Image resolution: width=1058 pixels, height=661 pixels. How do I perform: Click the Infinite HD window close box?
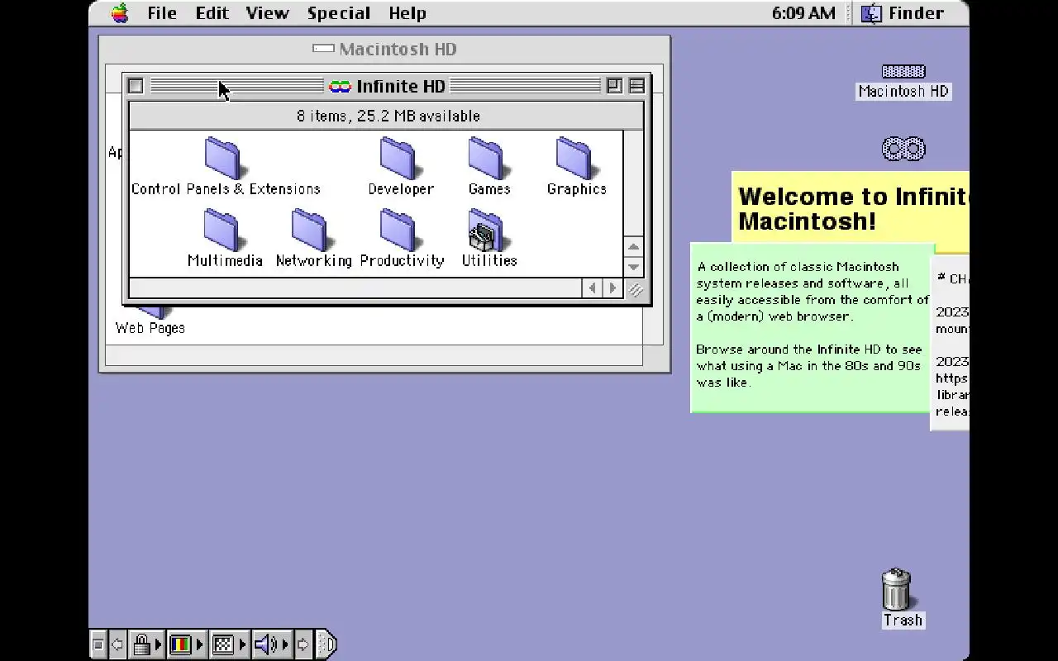[136, 86]
